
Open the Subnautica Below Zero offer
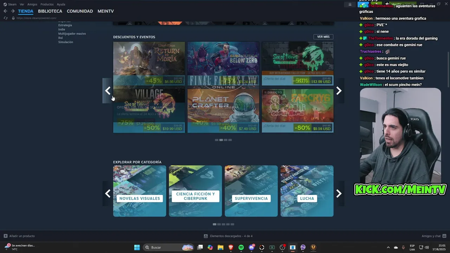[x=223, y=64]
